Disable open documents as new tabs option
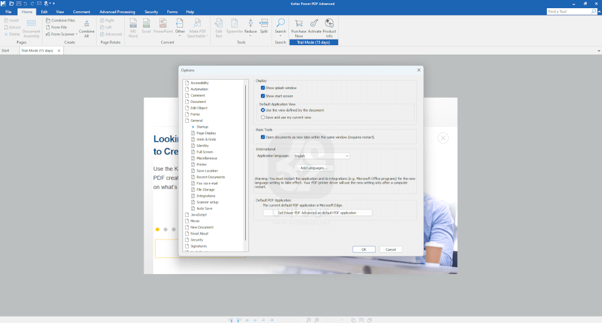Image resolution: width=602 pixels, height=323 pixels. pos(263,137)
